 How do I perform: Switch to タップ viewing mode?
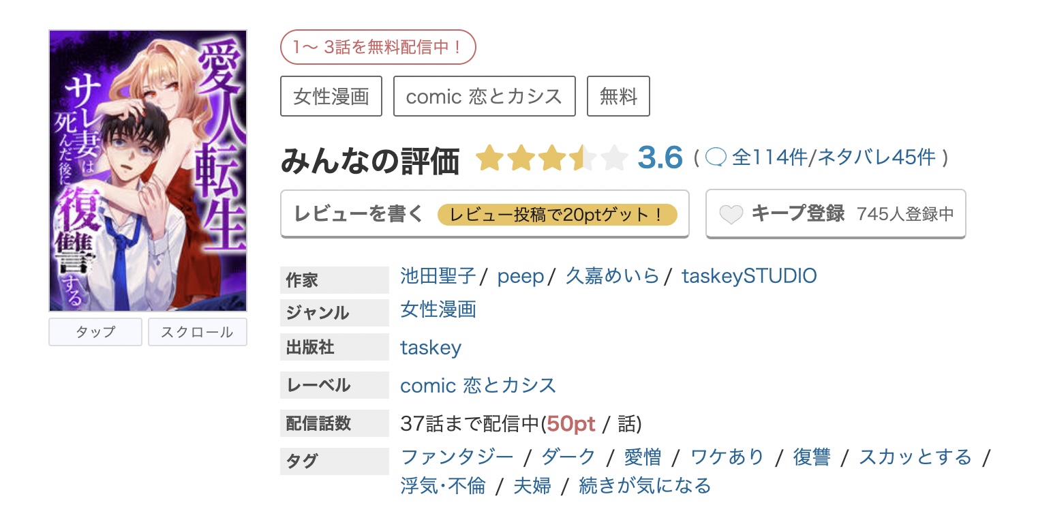(95, 332)
